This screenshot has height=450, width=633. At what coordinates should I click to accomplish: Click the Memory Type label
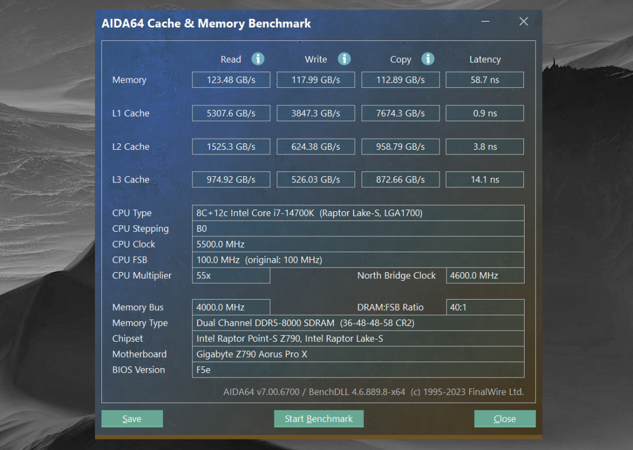coord(140,323)
